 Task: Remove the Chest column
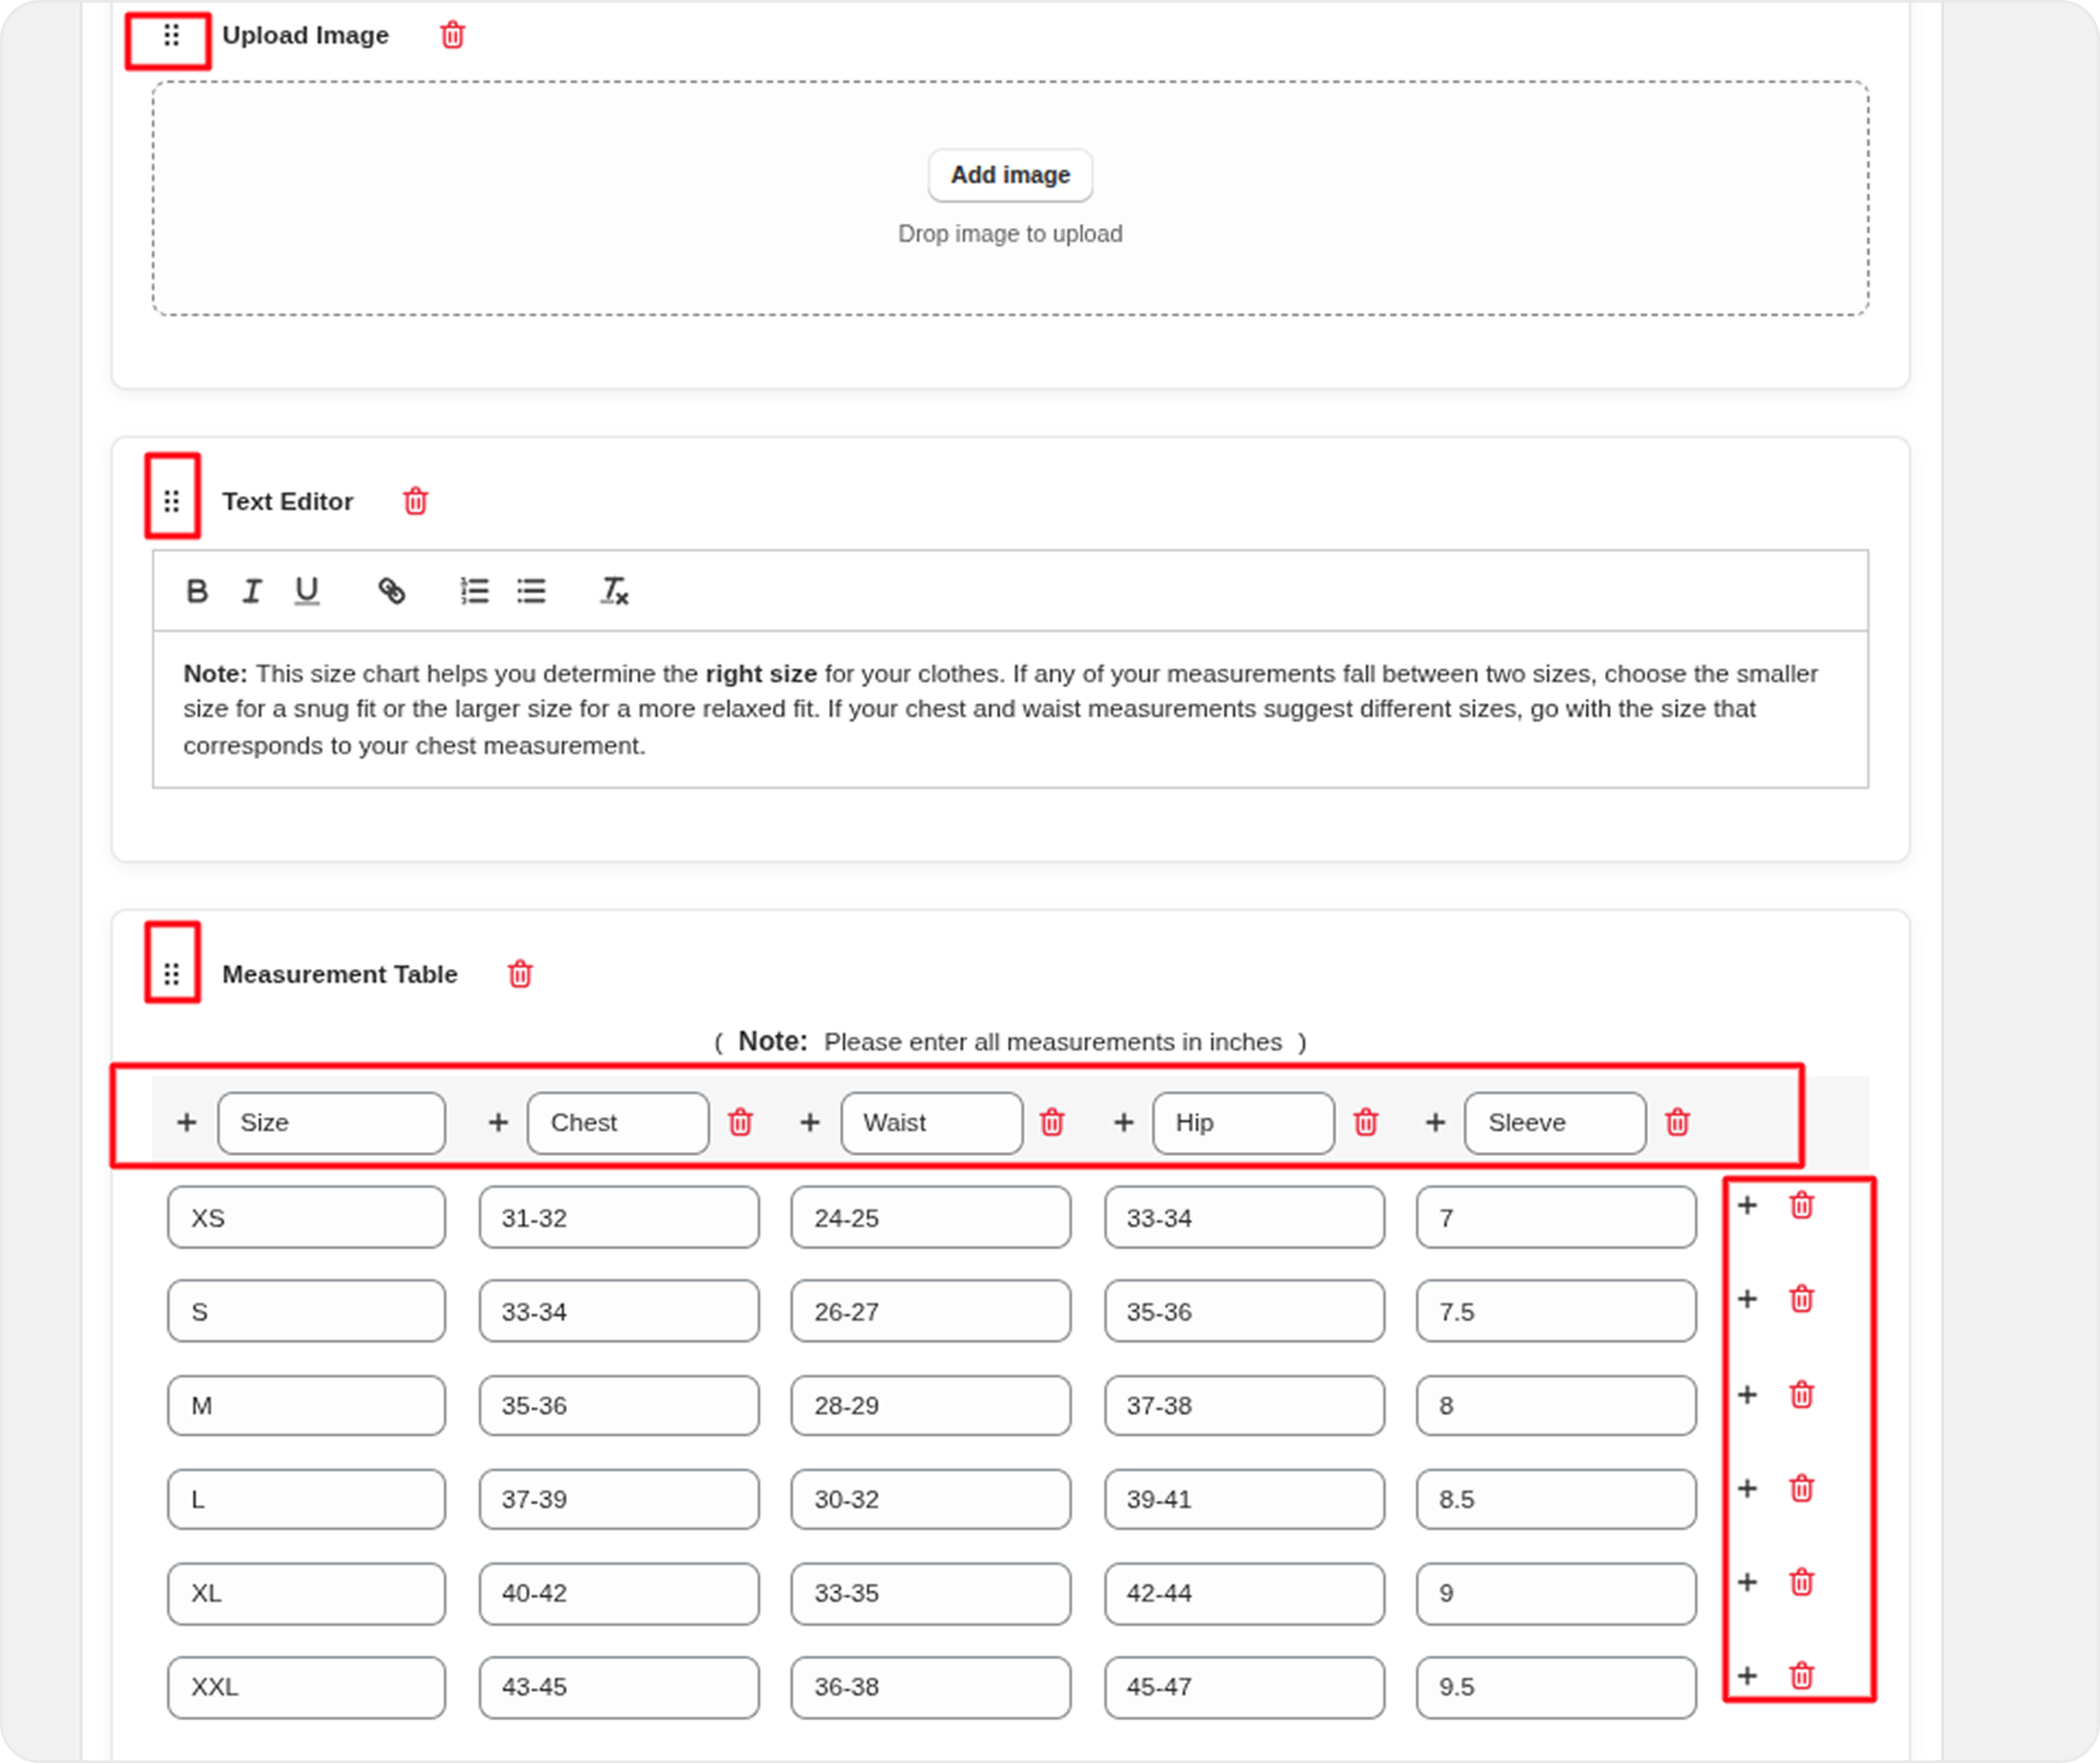tap(740, 1122)
